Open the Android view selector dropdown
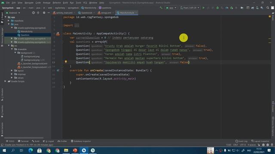This screenshot has height=154, width=275. [13, 13]
